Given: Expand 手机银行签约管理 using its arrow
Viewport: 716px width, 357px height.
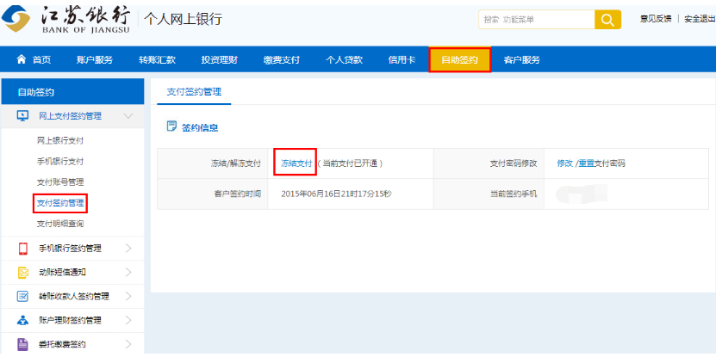Looking at the screenshot, I should (x=128, y=249).
